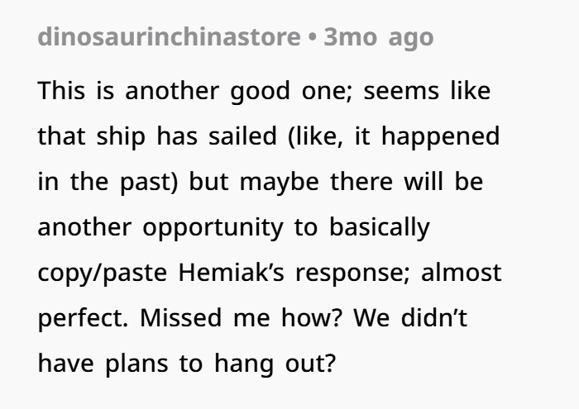Image resolution: width=579 pixels, height=409 pixels.
Task: Click the word 'past)' in the comment
Action: point(149,183)
